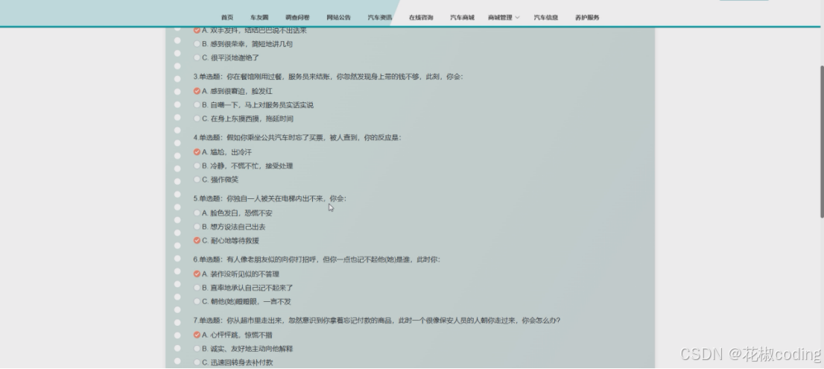824x369 pixels.
Task: Click question 6 text about 老朋友 打招呼
Action: [x=317, y=259]
